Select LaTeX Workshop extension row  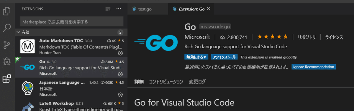[71, 105]
